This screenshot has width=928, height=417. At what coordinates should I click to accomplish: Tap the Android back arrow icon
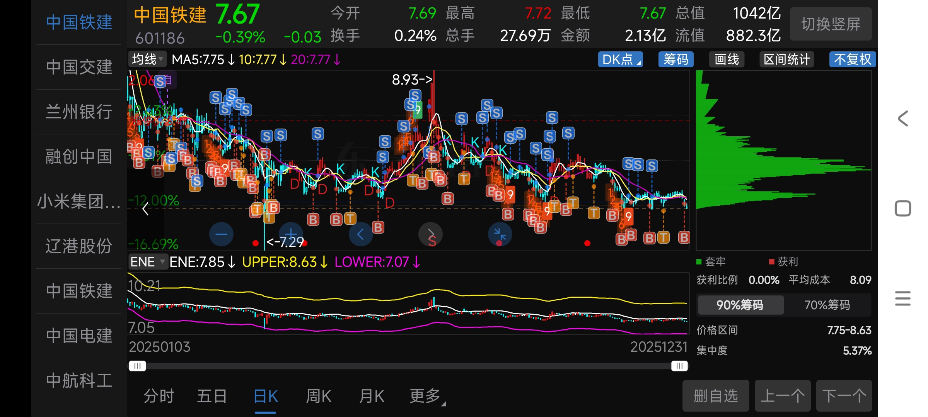coord(903,119)
